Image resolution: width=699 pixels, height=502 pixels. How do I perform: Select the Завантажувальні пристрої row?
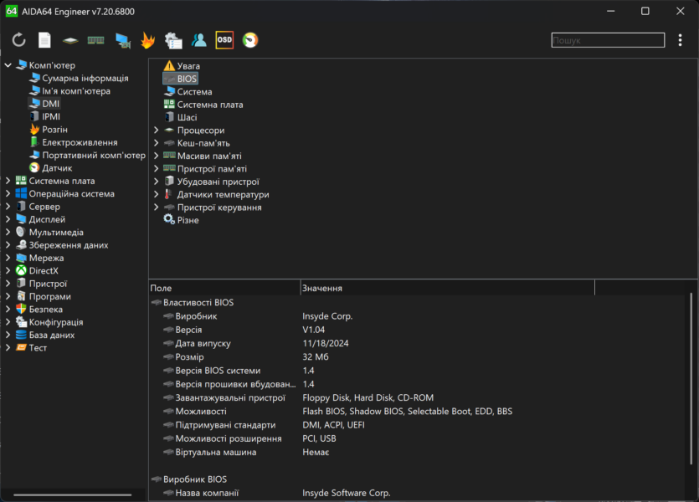coord(417,397)
